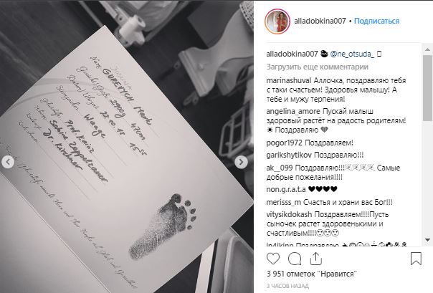
Task: Like the post with the heart icon
Action: tap(273, 259)
